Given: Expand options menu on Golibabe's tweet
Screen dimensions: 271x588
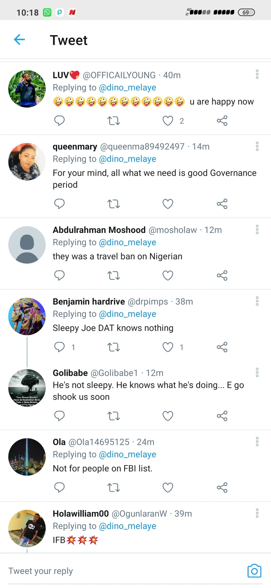Looking at the screenshot, I should click(x=257, y=372).
